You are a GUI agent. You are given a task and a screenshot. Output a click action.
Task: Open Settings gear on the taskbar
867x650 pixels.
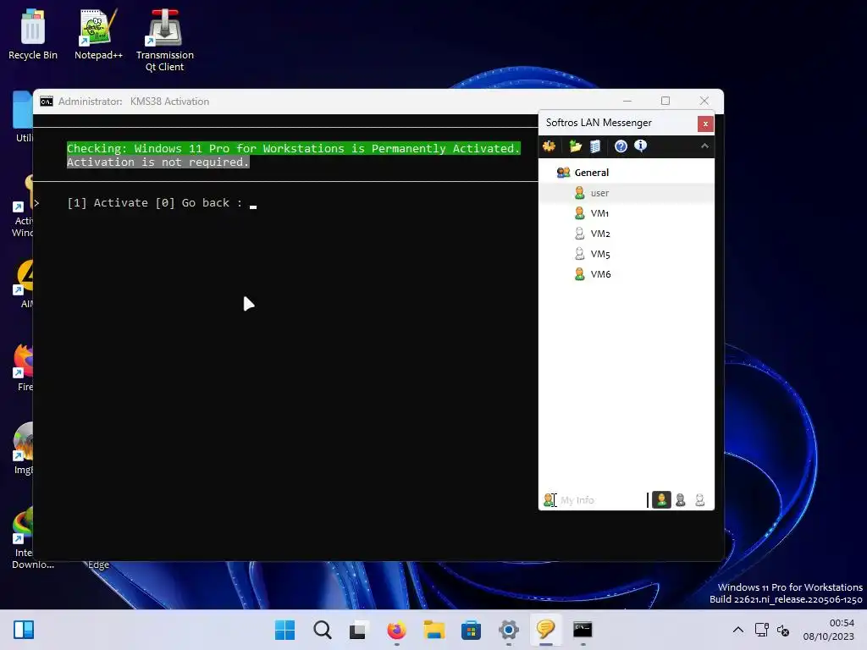(509, 630)
